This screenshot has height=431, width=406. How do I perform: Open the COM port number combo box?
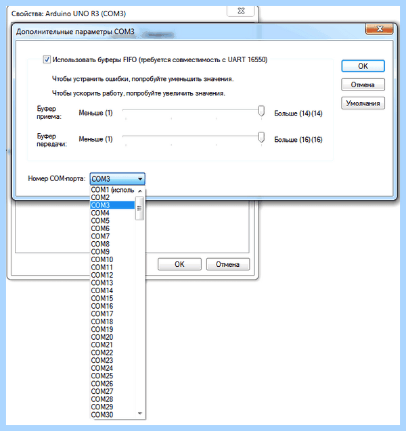117,179
